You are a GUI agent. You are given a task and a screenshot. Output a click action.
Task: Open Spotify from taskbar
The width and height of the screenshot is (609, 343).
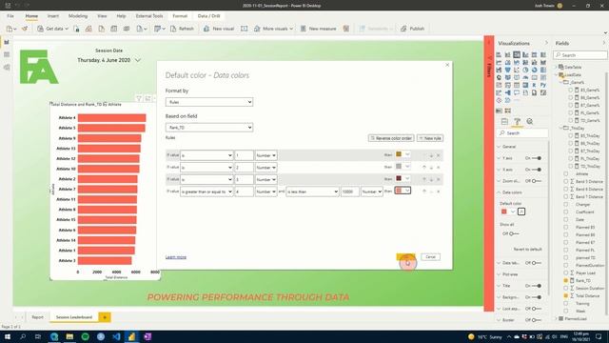[x=85, y=336]
